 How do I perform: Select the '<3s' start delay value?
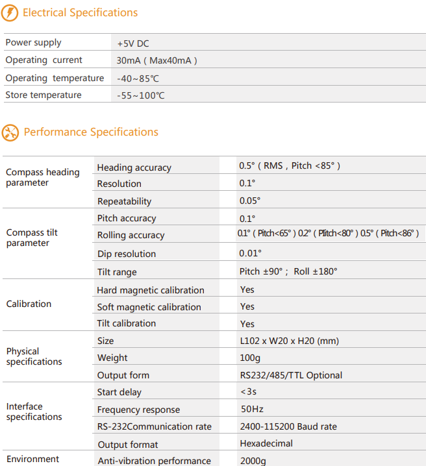coord(249,392)
